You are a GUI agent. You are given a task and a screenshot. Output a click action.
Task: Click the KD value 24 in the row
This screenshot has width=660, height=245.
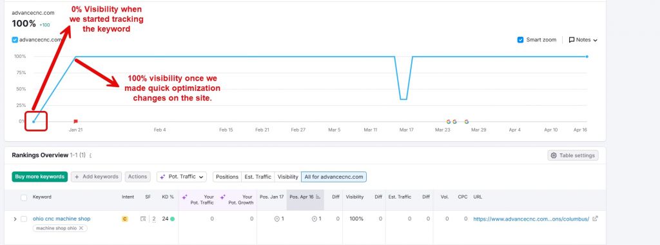(165, 219)
